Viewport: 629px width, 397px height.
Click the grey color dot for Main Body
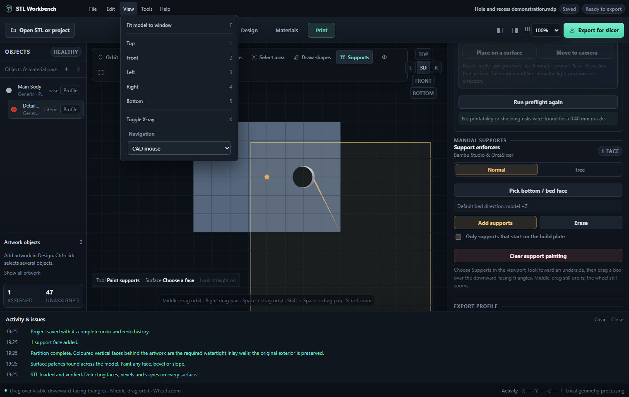point(9,91)
